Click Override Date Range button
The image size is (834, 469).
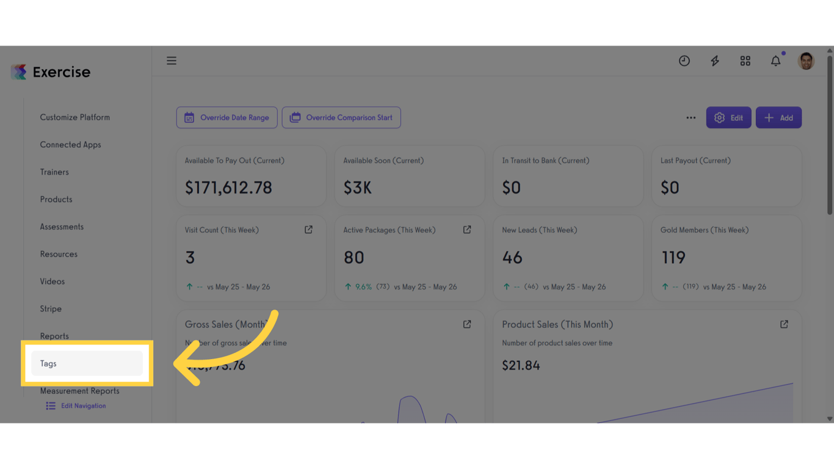click(227, 118)
